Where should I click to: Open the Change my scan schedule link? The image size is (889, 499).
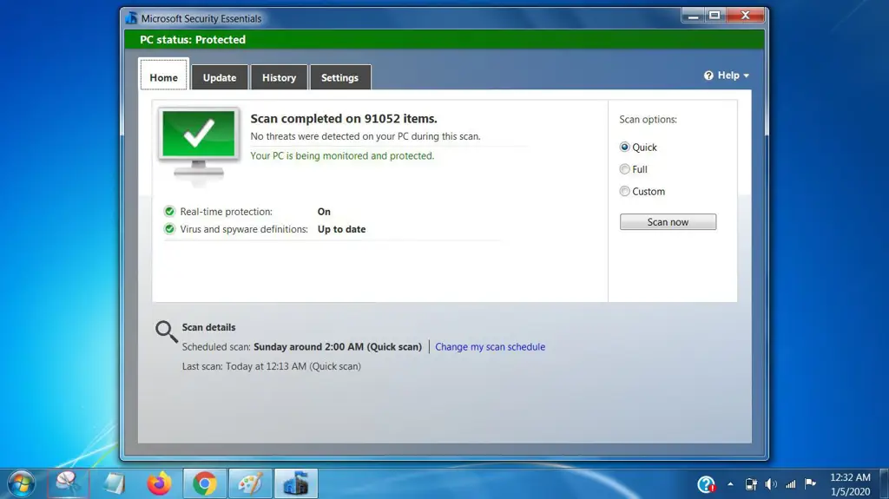(490, 346)
